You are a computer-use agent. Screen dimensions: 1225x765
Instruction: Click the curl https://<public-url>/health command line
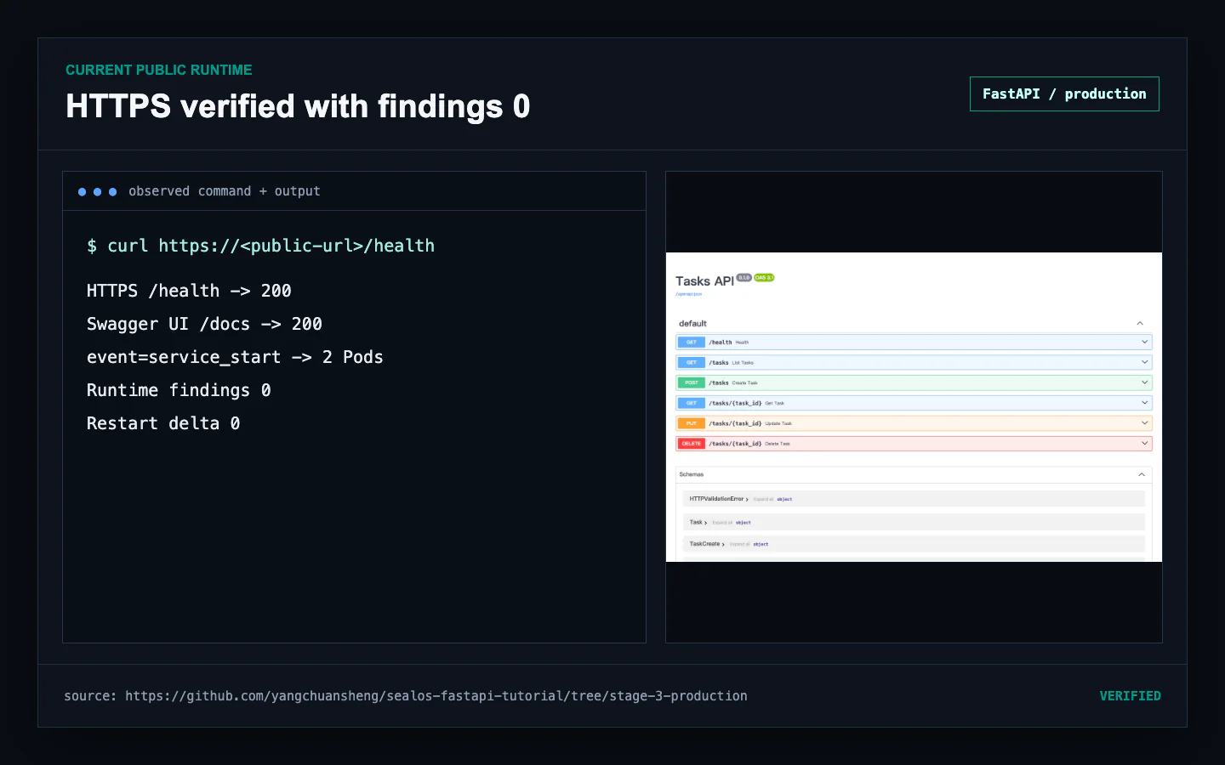[x=260, y=246]
